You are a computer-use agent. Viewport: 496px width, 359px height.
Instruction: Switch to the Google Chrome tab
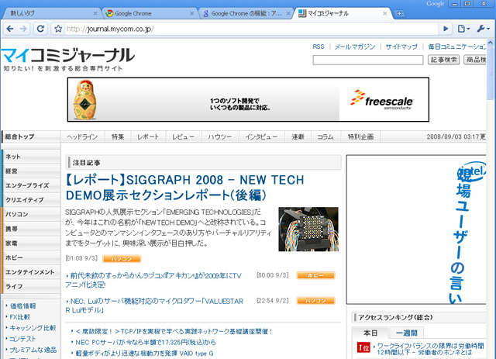click(149, 13)
